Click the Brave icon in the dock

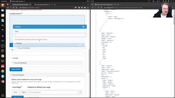(3, 5)
